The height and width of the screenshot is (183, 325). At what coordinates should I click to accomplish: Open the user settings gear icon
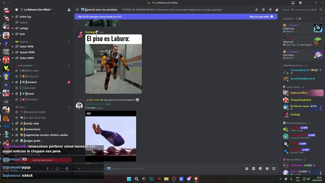click(x=67, y=169)
